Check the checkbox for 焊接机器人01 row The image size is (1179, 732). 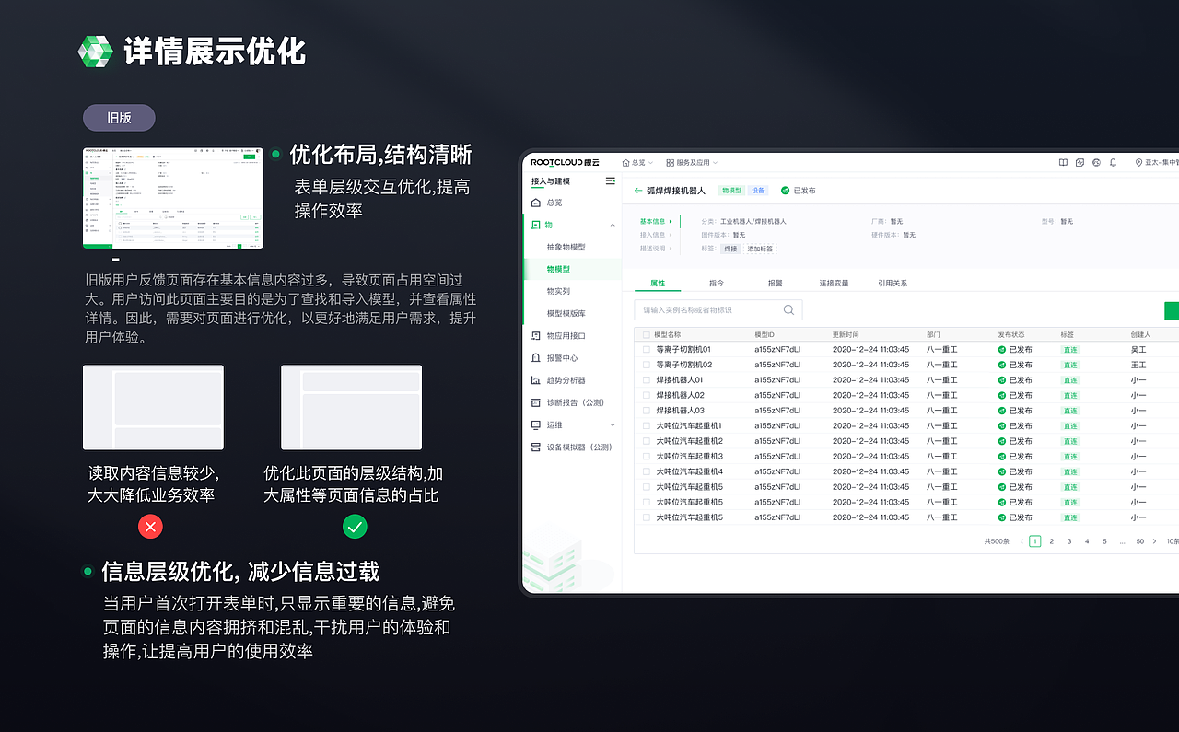(645, 379)
